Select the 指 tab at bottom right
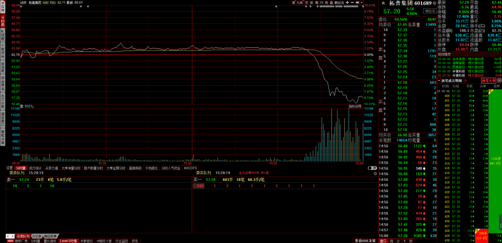Viewport: 502px width, 243px height. [392, 241]
